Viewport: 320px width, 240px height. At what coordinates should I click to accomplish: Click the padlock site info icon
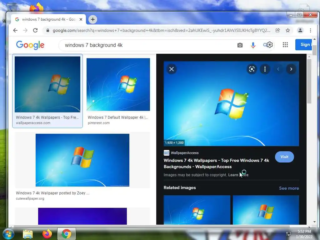(x=48, y=30)
